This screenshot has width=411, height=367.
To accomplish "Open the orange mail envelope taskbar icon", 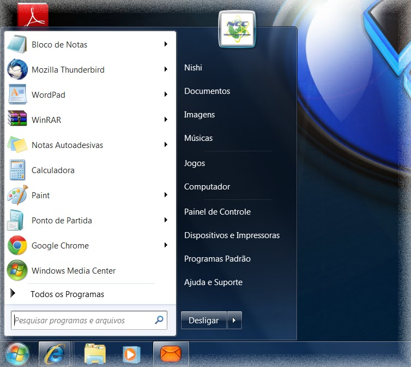I will [171, 354].
